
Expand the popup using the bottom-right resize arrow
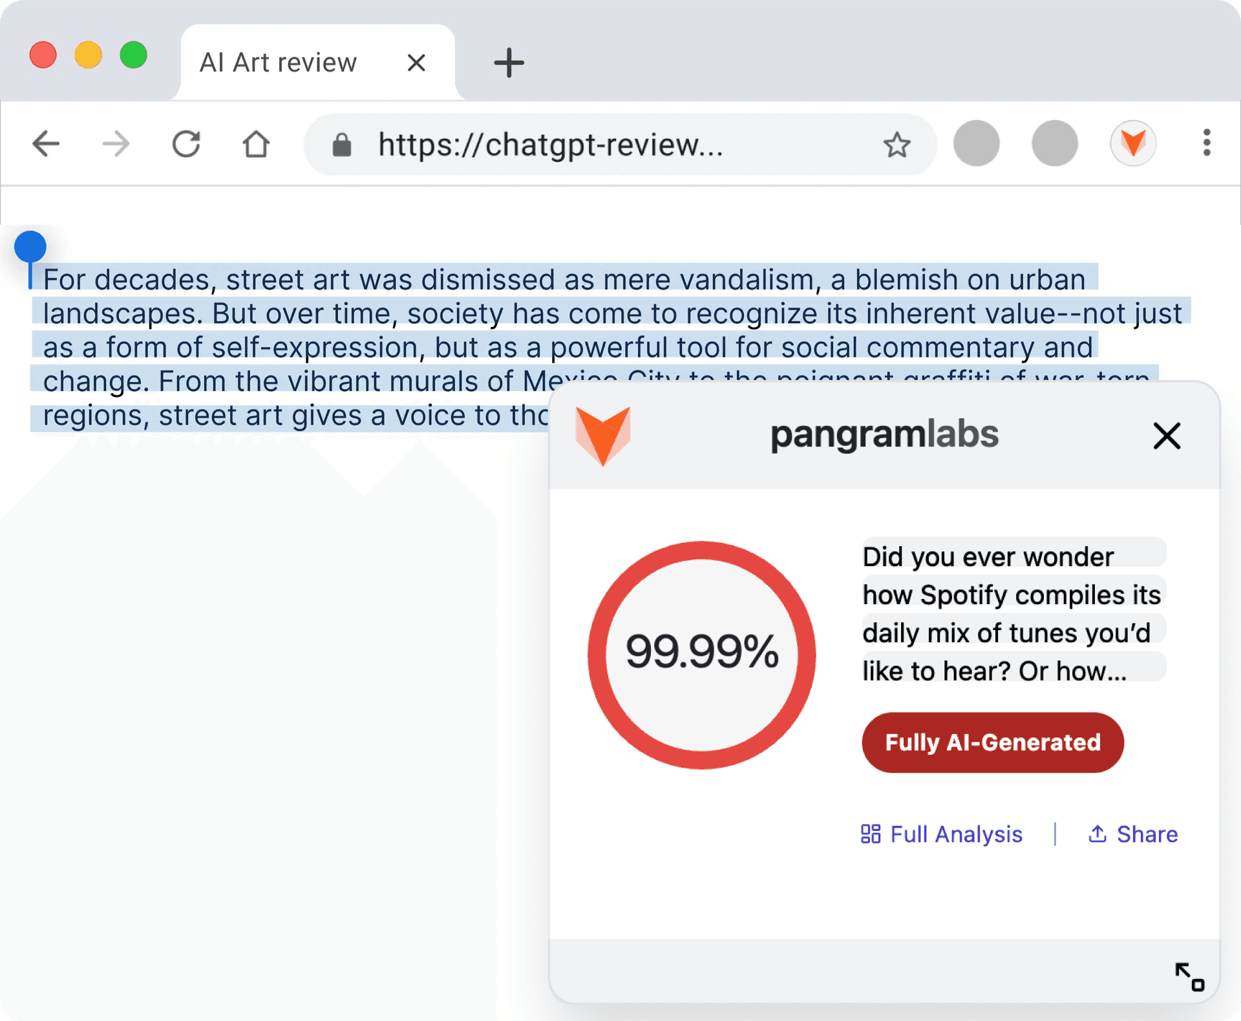click(x=1190, y=977)
